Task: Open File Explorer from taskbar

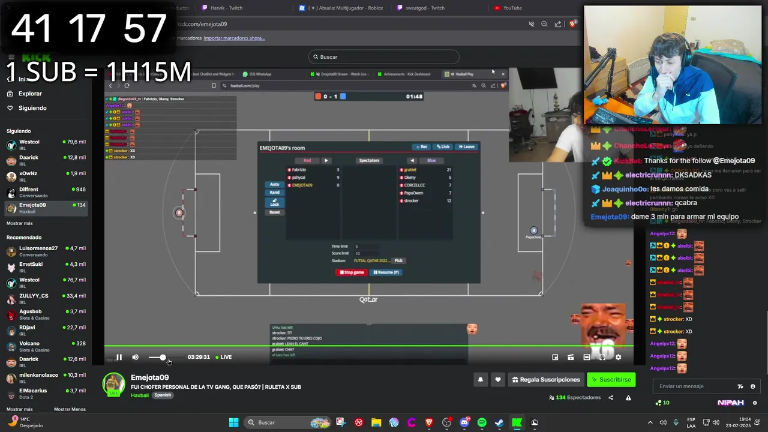Action: pos(376,422)
